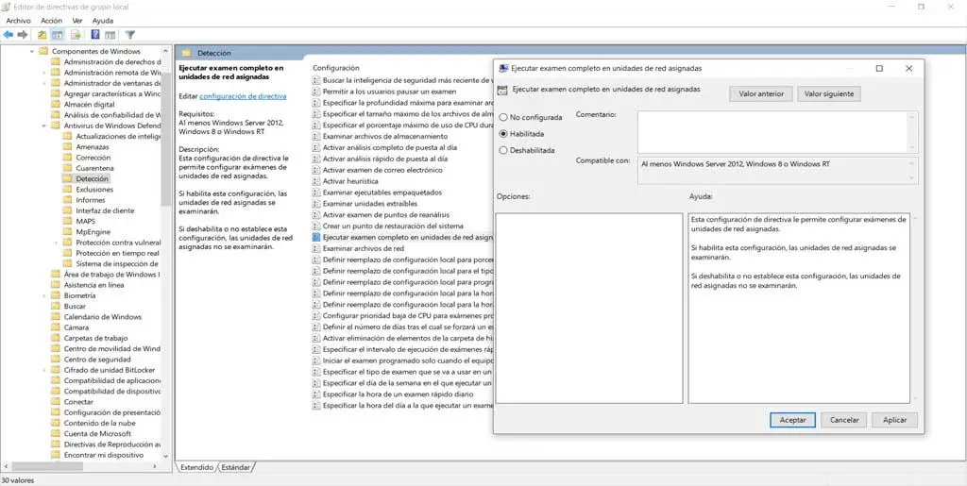This screenshot has height=486, width=967.
Task: Click policy icon beside Activar heurística
Action: pyautogui.click(x=316, y=181)
